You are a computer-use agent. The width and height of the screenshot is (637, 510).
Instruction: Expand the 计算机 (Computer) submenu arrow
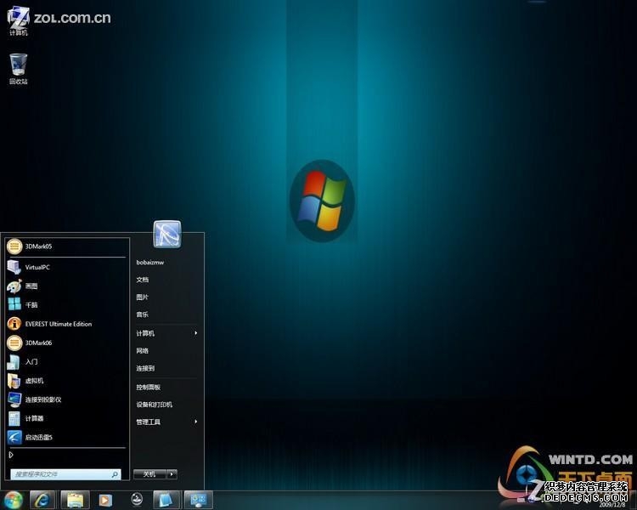tap(196, 333)
